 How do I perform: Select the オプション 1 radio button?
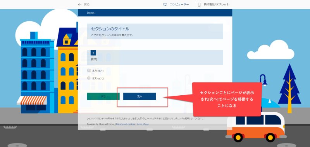coord(89,71)
